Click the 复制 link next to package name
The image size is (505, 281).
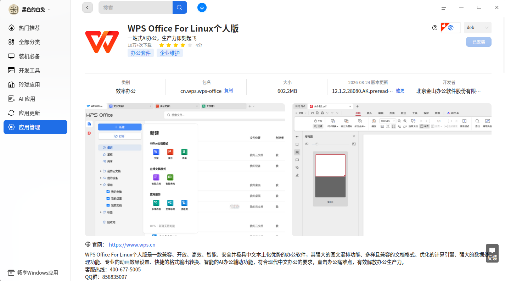tap(229, 91)
